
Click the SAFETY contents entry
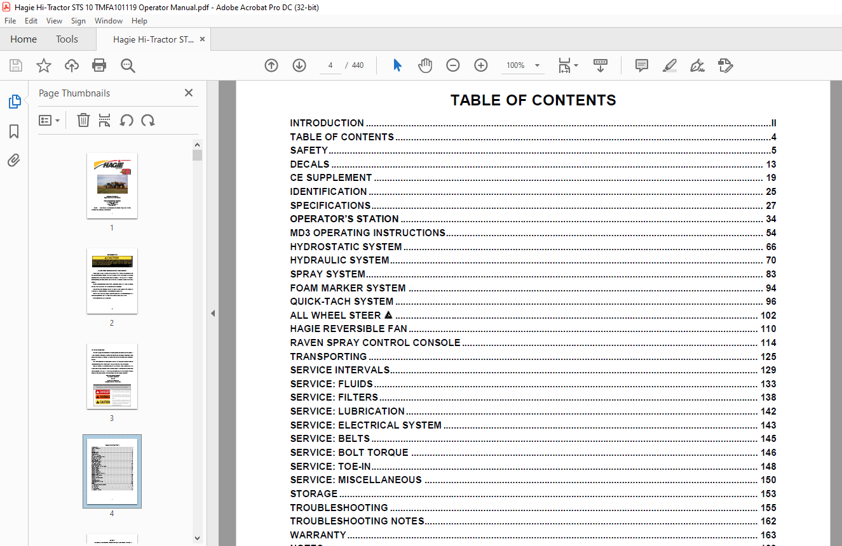point(533,150)
